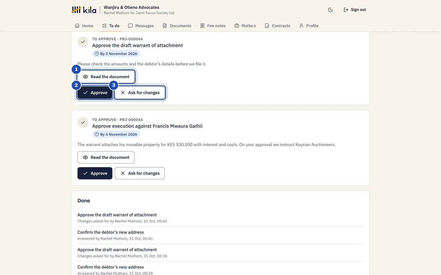The image size is (441, 275).
Task: Sign out of the portal
Action: [x=355, y=10]
